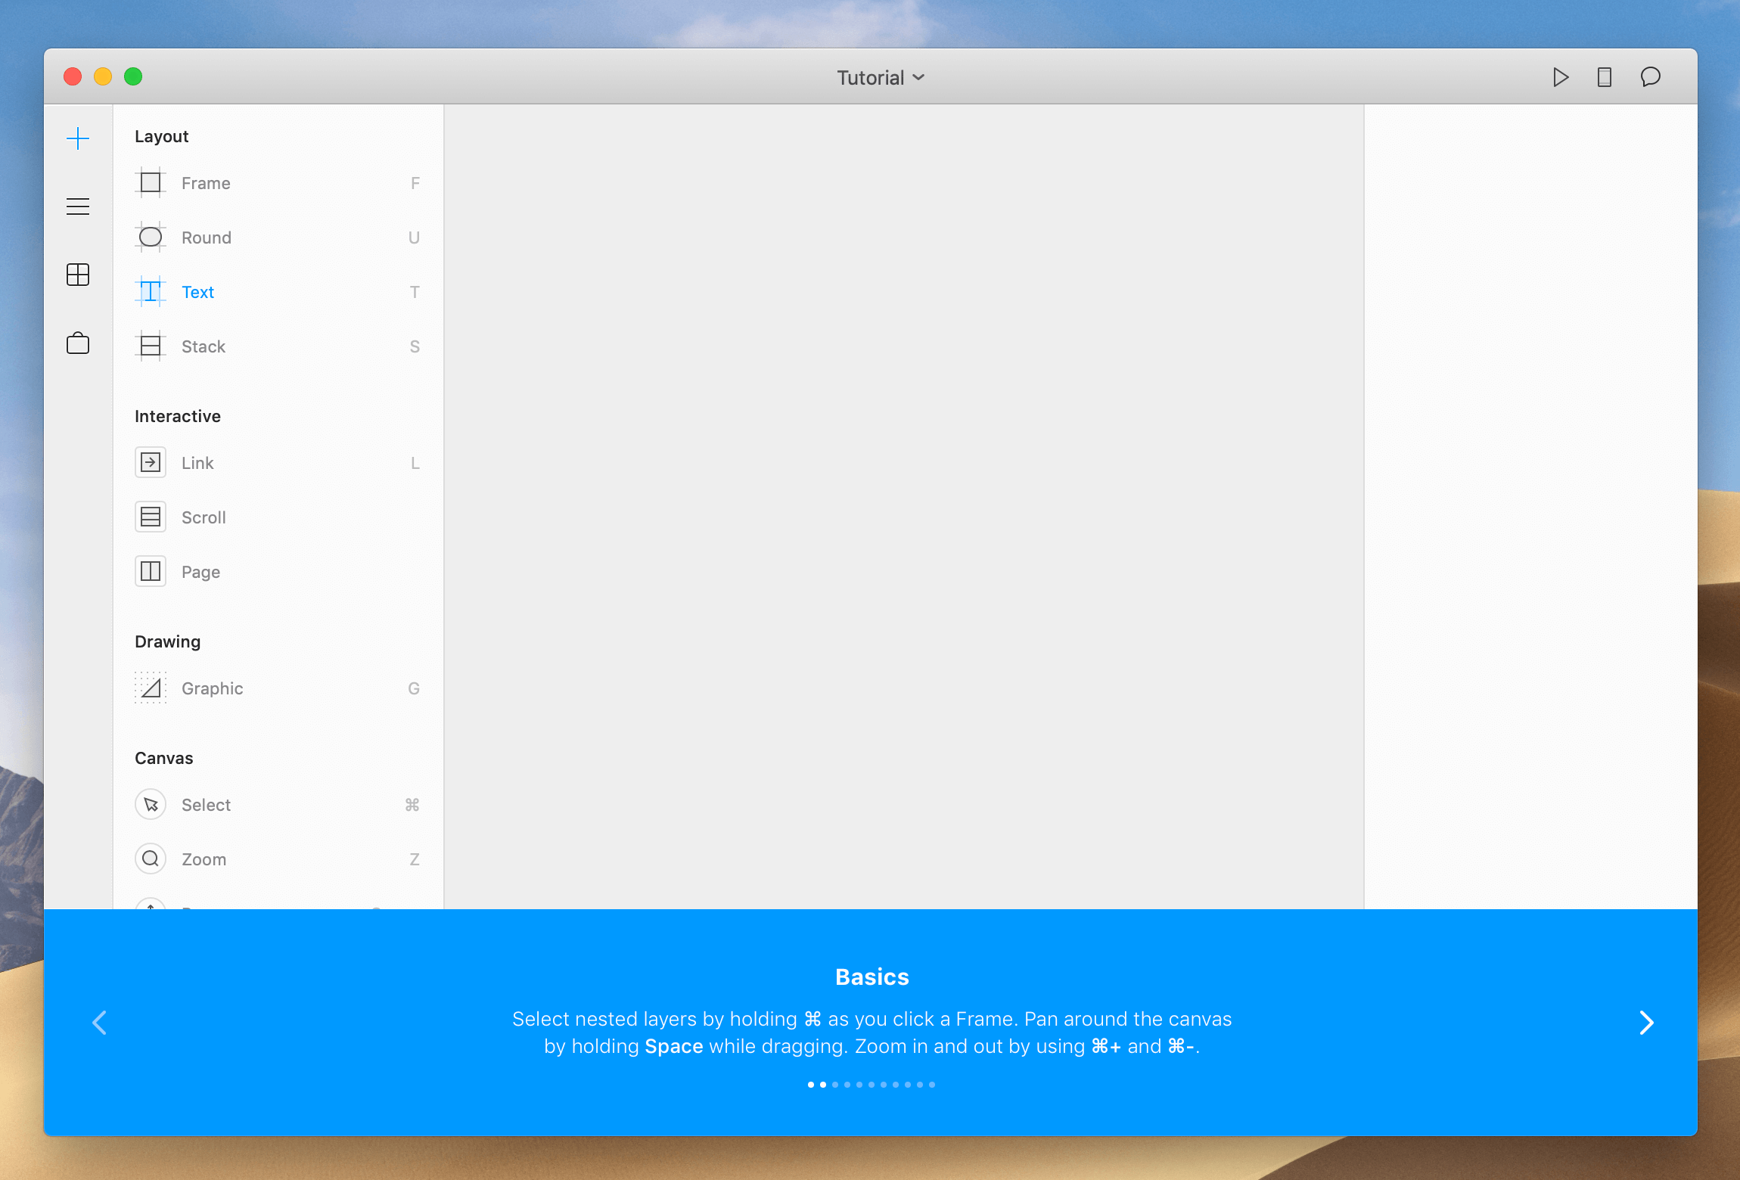Screen dimensions: 1740x1180
Task: Open the comments speech bubble icon
Action: click(1651, 77)
